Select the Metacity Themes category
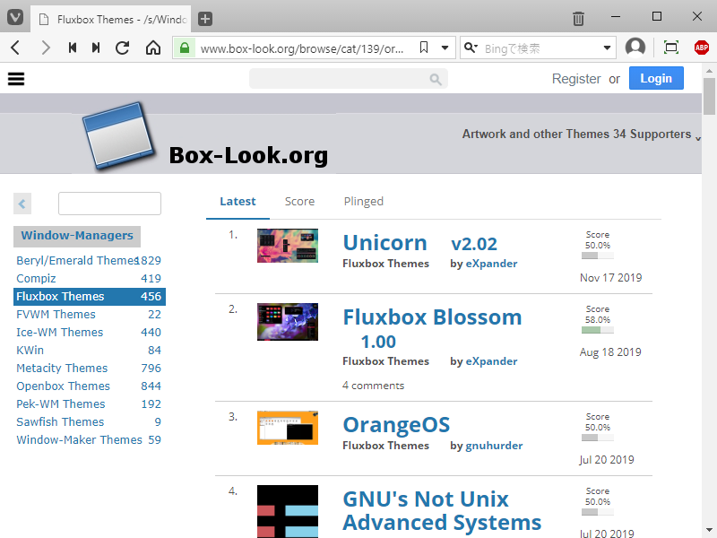Viewport: 717px width, 538px height. [89, 368]
